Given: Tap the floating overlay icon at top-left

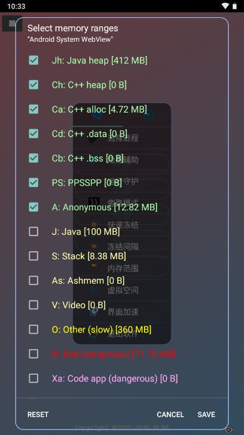Looking at the screenshot, I should [12, 23].
